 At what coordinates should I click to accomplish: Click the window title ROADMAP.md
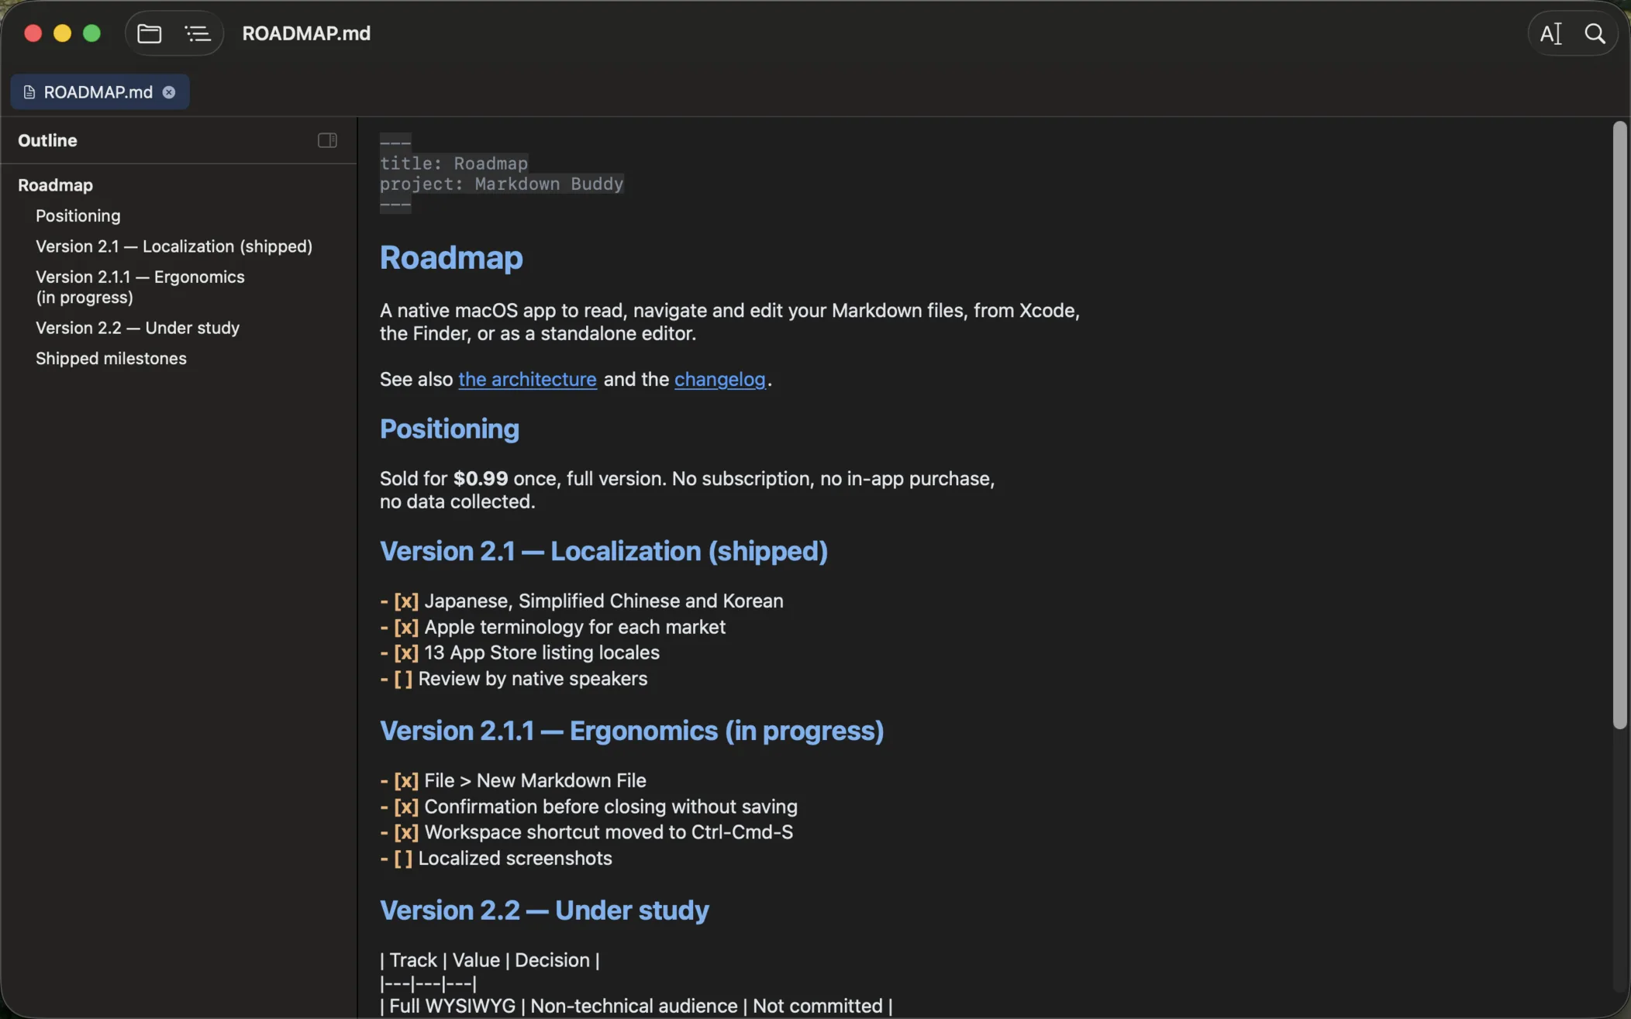click(x=306, y=33)
